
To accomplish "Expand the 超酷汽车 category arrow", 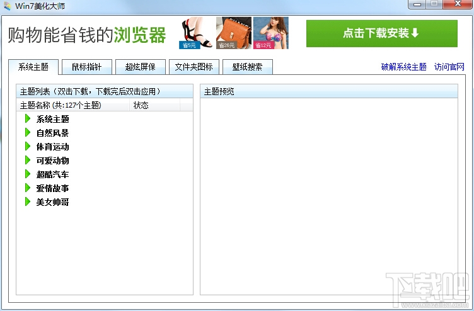I will click(28, 174).
